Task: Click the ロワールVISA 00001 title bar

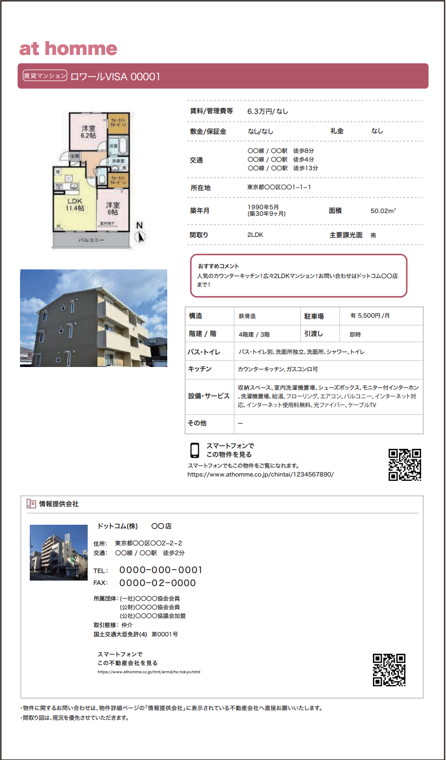Action: [x=223, y=76]
